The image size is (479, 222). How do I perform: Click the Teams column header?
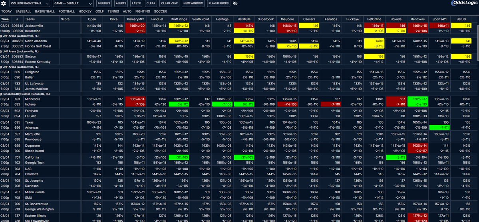pos(30,19)
